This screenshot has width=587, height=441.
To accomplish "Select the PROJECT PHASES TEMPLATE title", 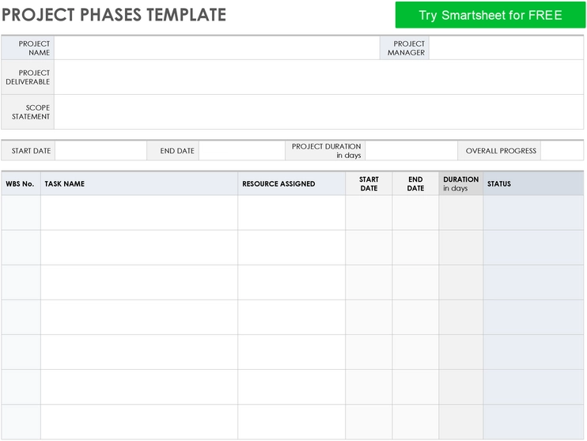I will pyautogui.click(x=114, y=15).
